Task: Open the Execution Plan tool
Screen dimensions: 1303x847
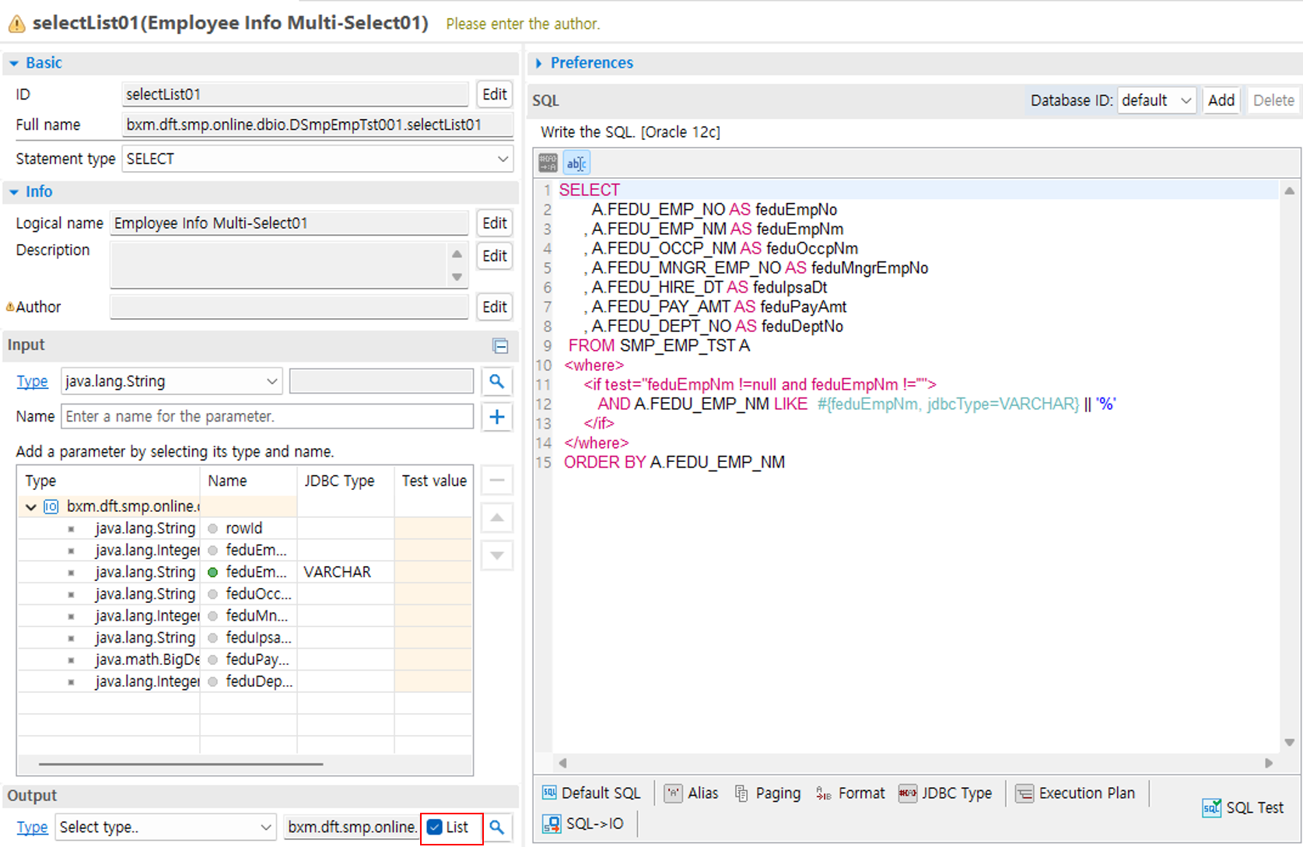Action: pyautogui.click(x=1076, y=793)
